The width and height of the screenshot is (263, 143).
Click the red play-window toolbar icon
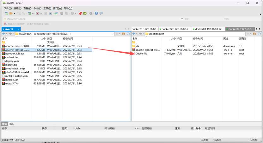click(x=38, y=13)
